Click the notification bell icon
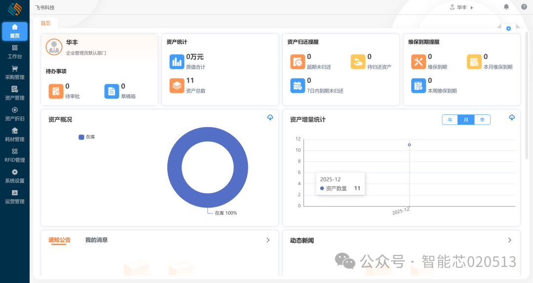533x283 pixels. coord(506,7)
